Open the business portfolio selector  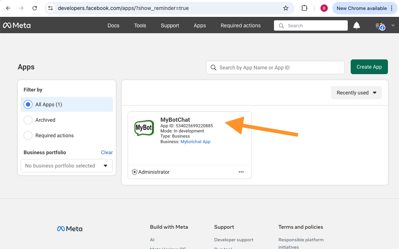[66, 166]
